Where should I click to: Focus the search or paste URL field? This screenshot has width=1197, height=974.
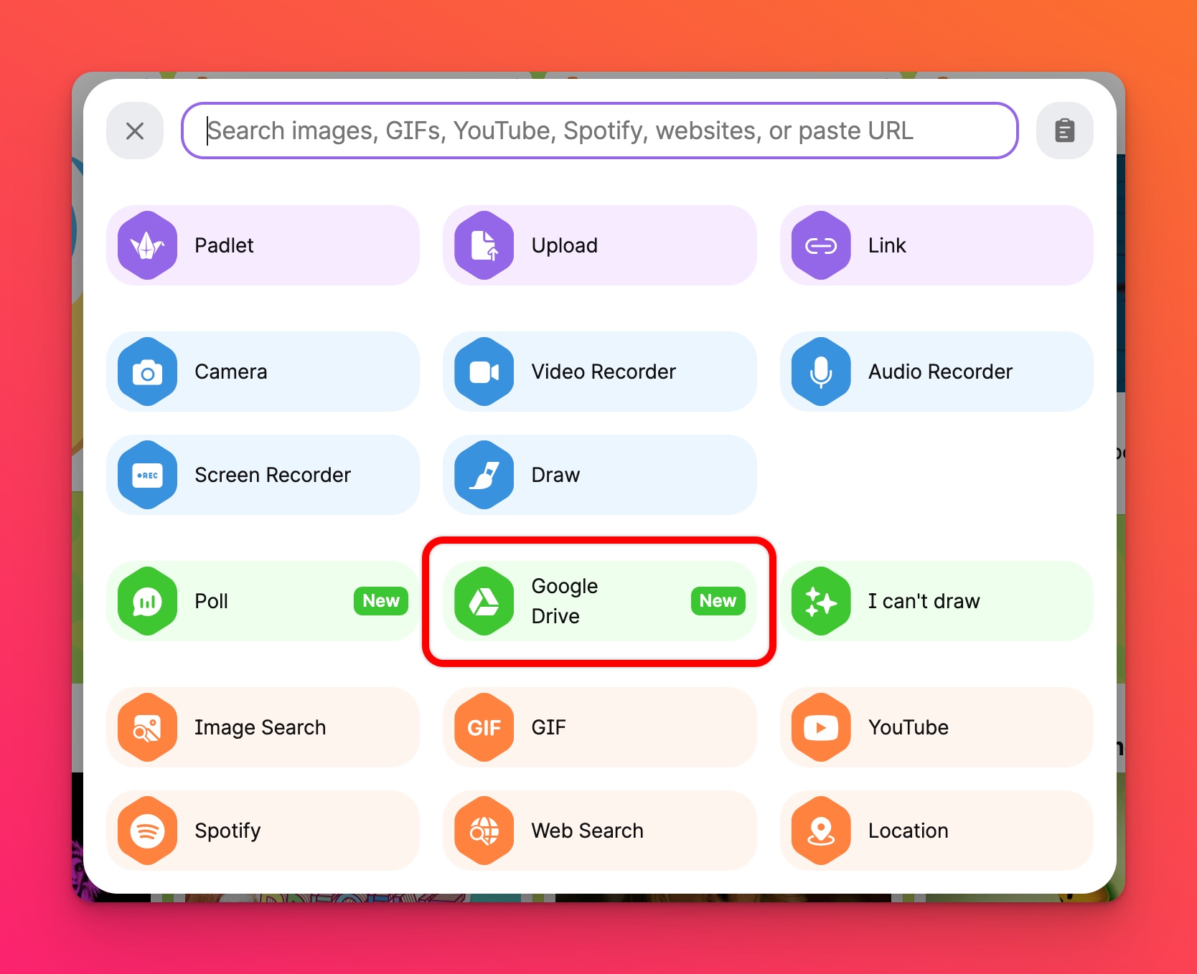coord(600,131)
